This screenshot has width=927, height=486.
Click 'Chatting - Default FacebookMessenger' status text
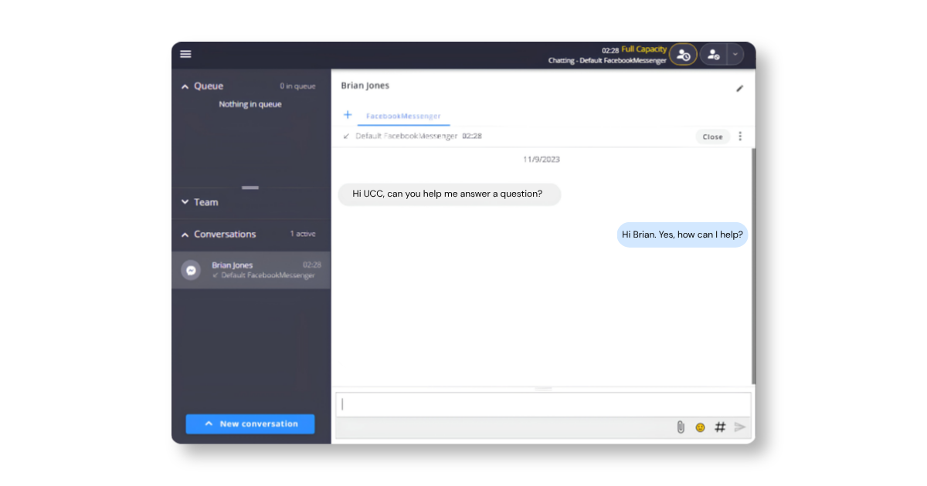pos(607,60)
